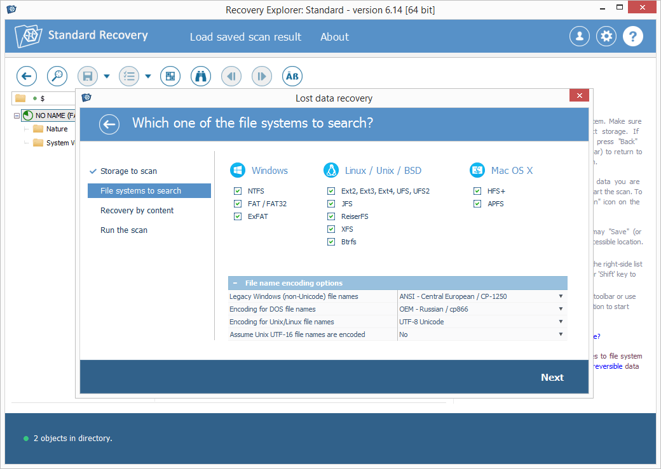Click the app icon in the title bar
The height and width of the screenshot is (469, 661).
click(11, 10)
